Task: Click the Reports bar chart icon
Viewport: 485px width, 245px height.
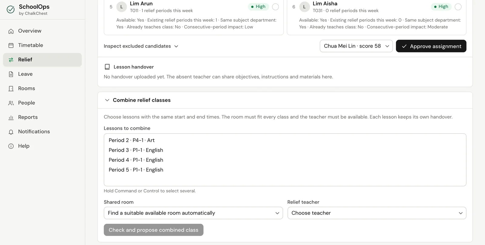Action: (x=11, y=117)
